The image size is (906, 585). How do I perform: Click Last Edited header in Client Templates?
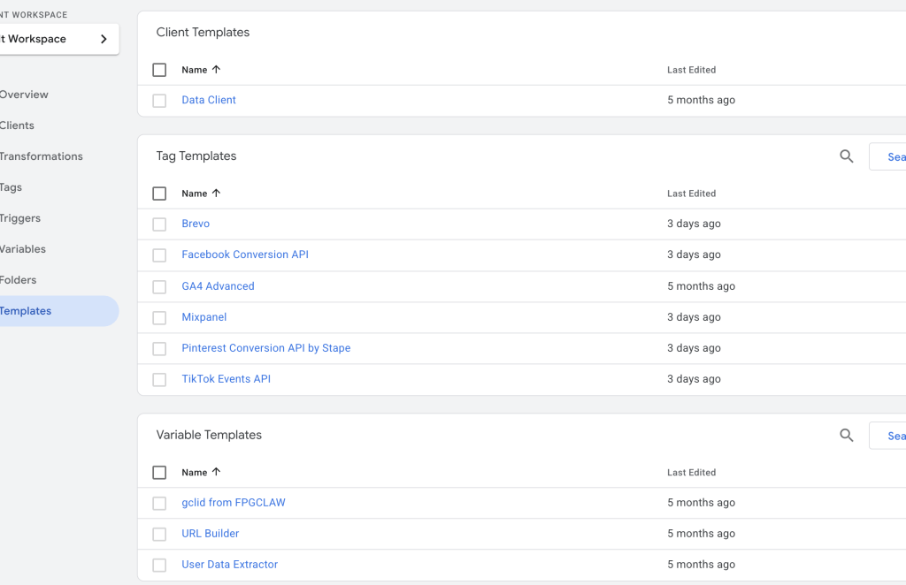[691, 70]
